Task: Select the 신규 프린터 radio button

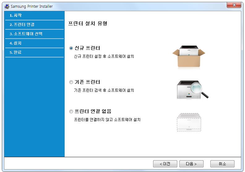Action: tap(71, 48)
